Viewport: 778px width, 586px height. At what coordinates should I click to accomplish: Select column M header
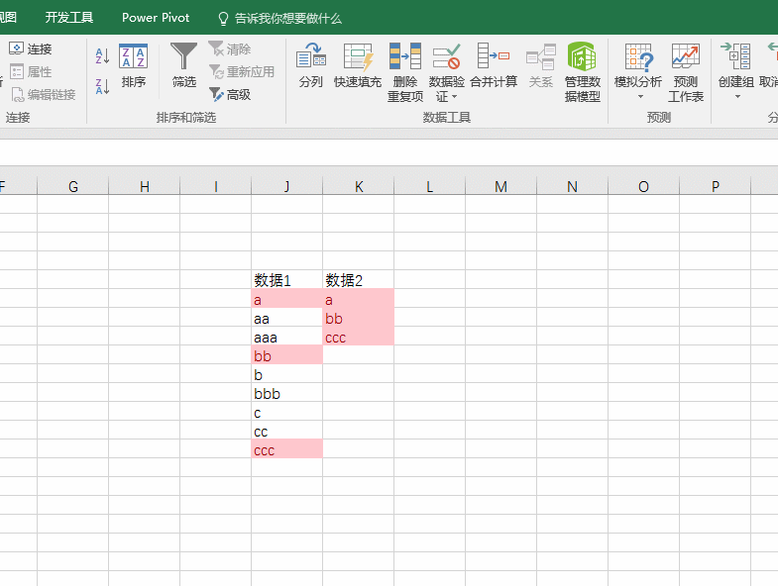tap(501, 186)
